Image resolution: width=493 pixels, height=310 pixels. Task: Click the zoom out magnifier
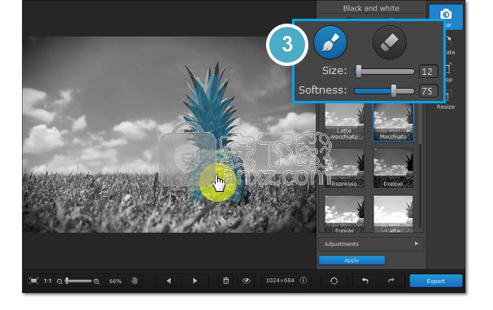(x=59, y=282)
